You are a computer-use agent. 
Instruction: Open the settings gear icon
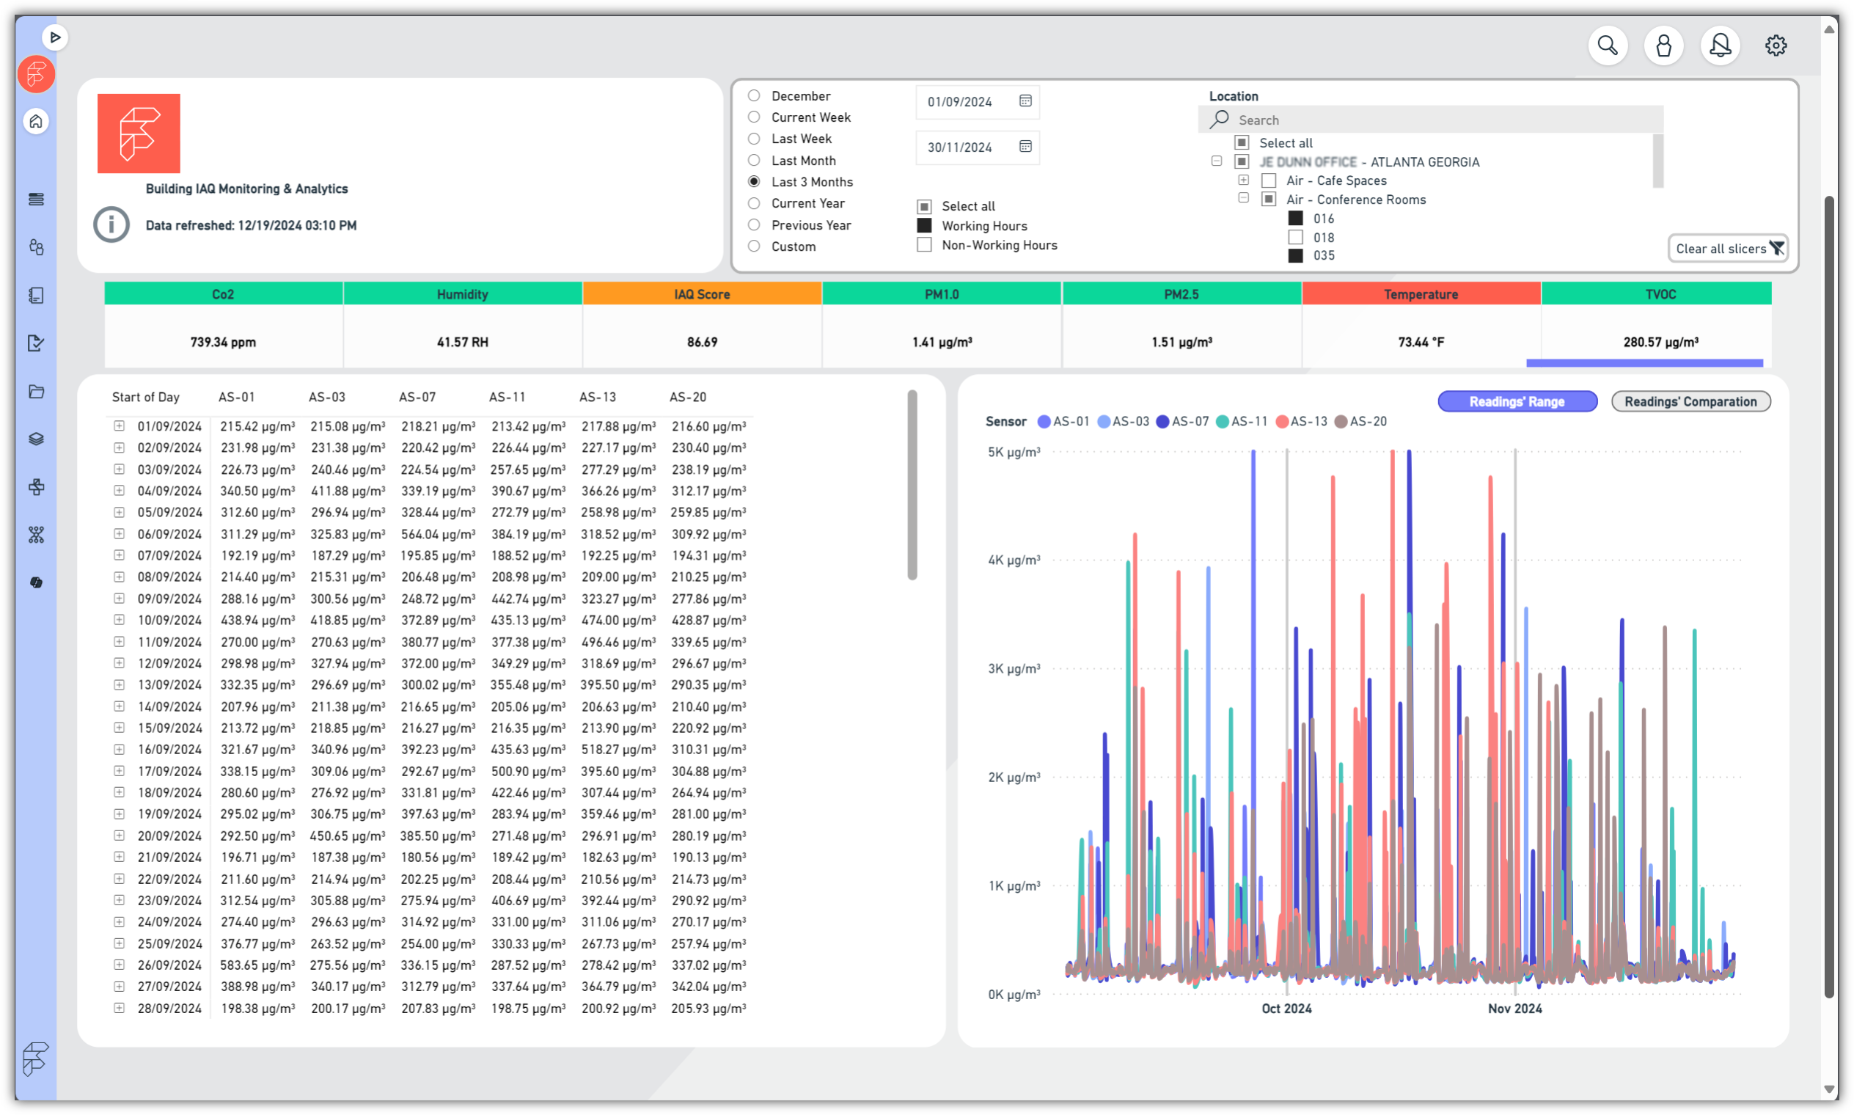pos(1776,45)
